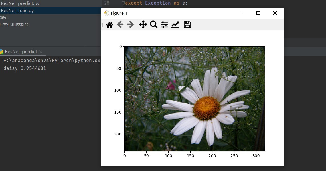Close the ResNet_predict run console tab
This screenshot has width=326, height=171.
[x=41, y=52]
